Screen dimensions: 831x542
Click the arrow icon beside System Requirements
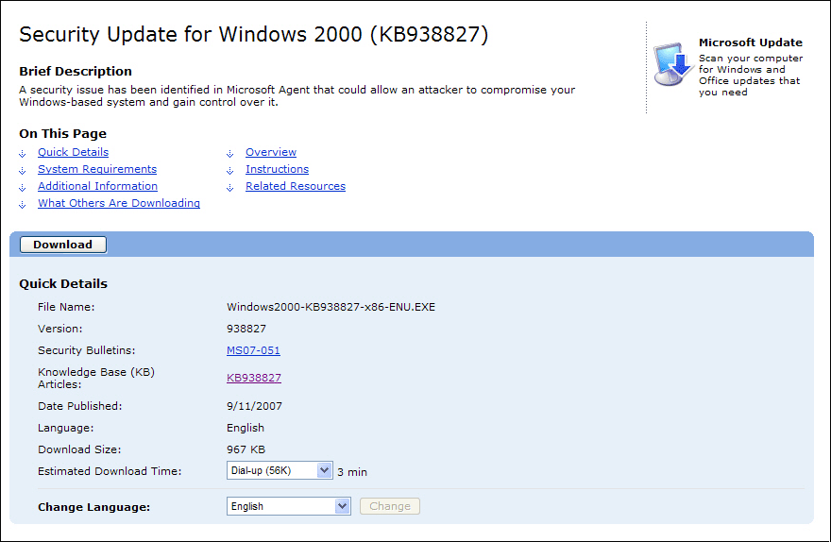pyautogui.click(x=23, y=170)
